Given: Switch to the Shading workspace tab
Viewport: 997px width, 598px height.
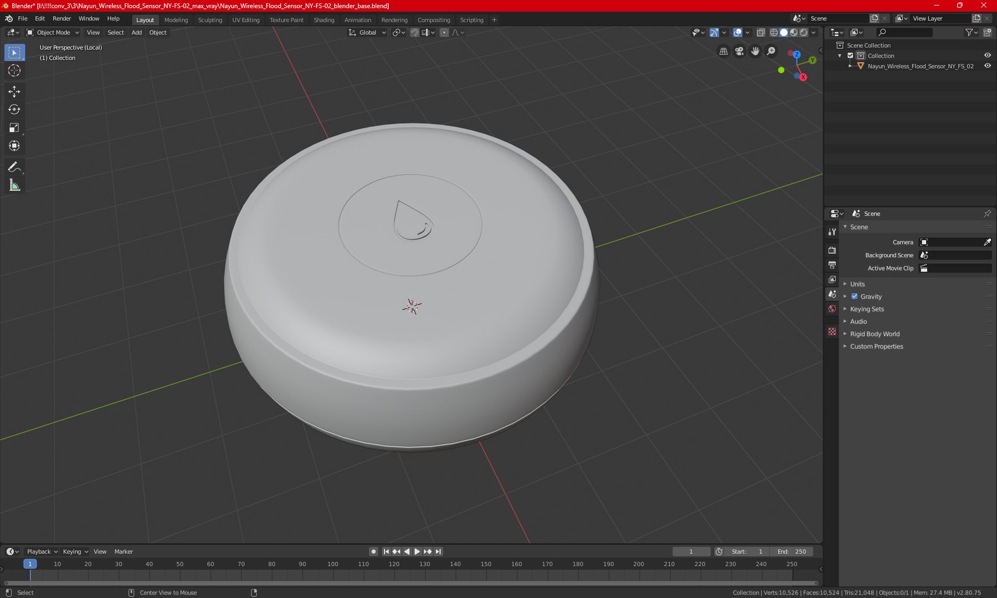Looking at the screenshot, I should 324,20.
